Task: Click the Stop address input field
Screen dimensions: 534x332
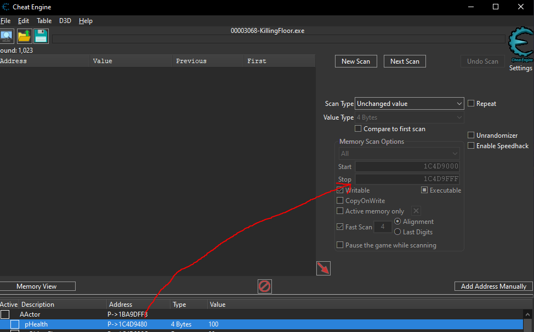Action: (407, 179)
